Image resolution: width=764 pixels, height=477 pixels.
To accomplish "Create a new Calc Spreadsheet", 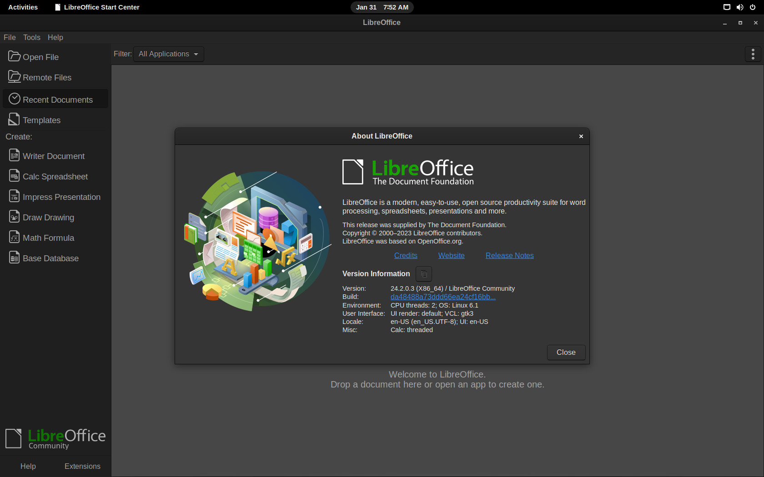I will click(55, 176).
